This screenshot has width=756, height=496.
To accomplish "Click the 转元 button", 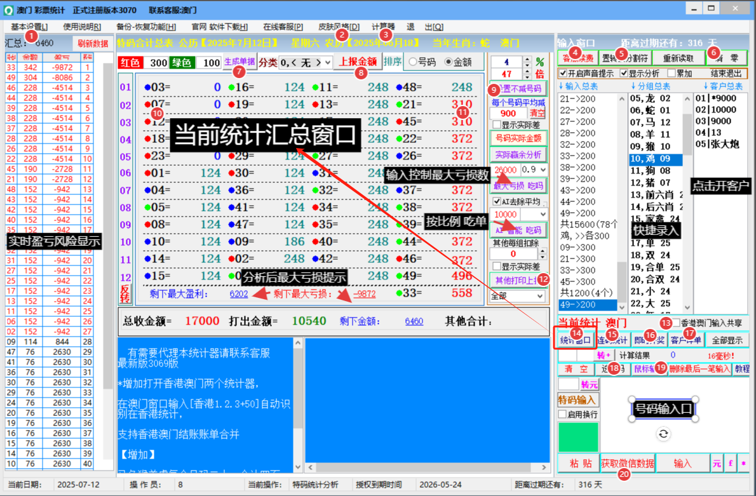I will pos(589,385).
